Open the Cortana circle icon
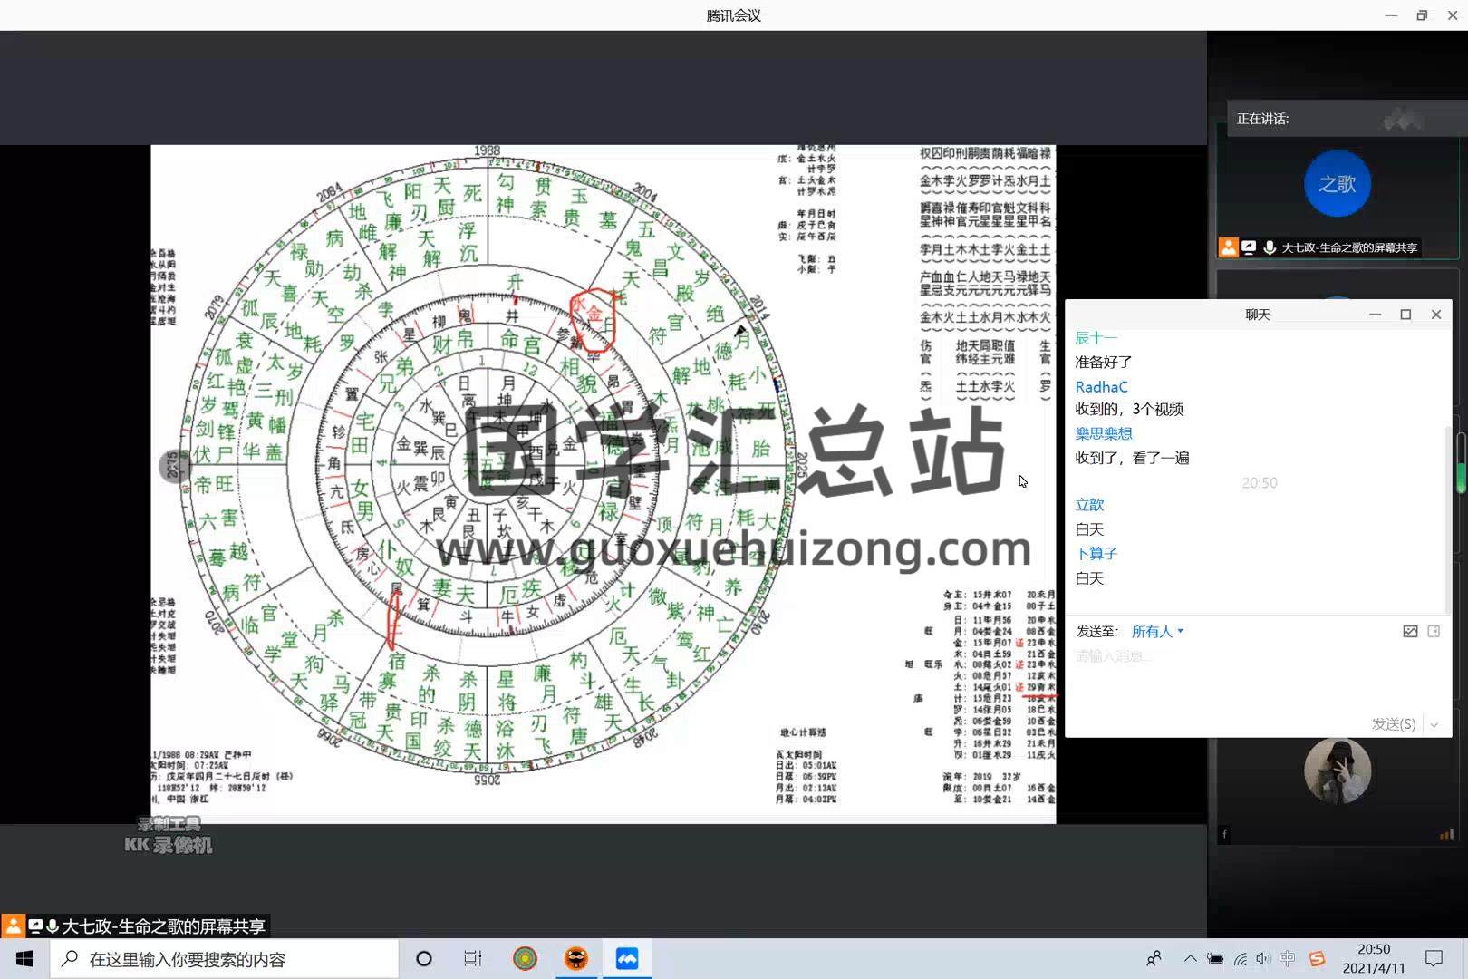 (x=423, y=958)
